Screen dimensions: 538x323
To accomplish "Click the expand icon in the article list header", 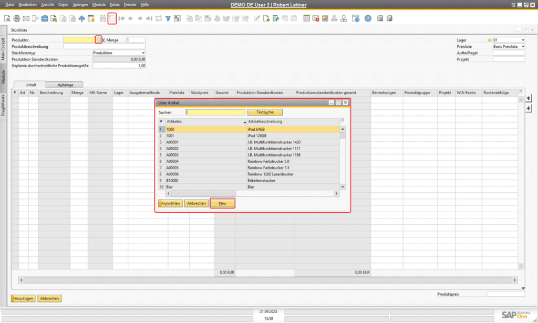I will [x=342, y=121].
